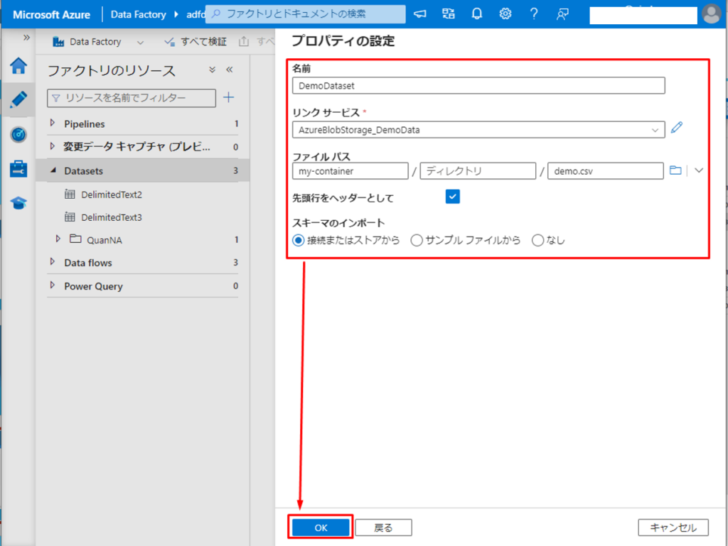Select the Author pencil icon in sidebar
This screenshot has width=728, height=546.
(x=18, y=100)
